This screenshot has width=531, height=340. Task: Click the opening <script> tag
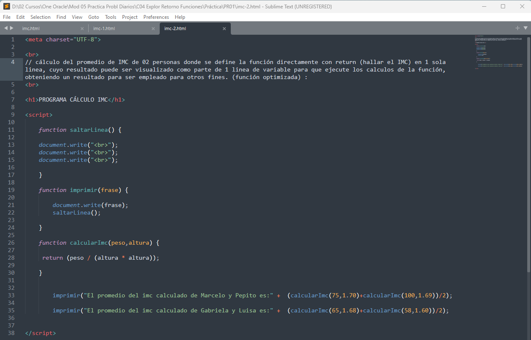click(x=39, y=115)
